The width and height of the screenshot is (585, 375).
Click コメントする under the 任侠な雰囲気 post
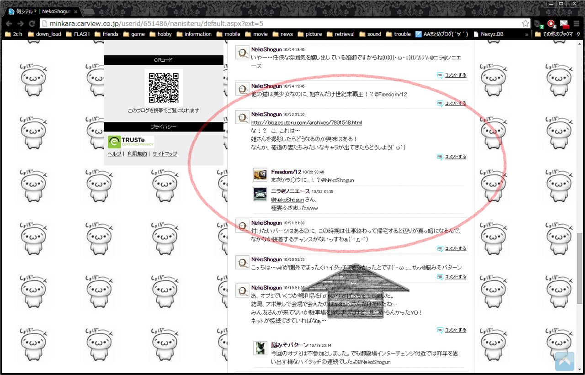pyautogui.click(x=456, y=75)
